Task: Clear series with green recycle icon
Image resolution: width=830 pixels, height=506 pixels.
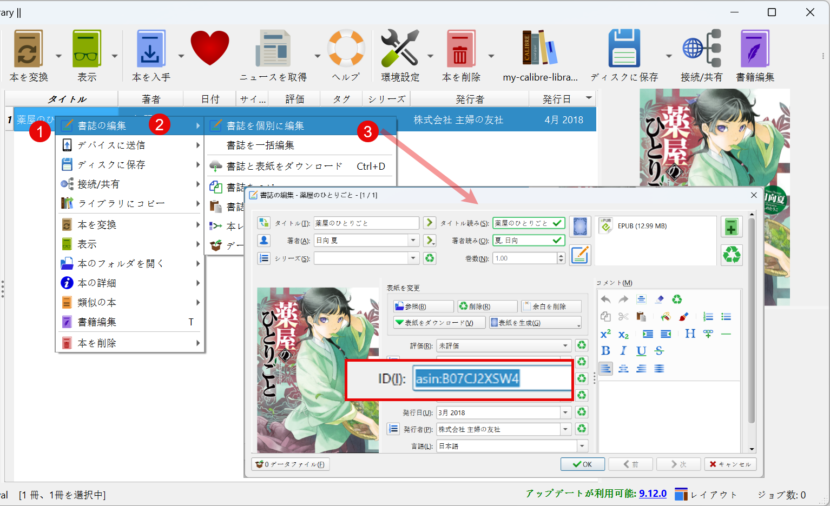Action: pos(430,258)
